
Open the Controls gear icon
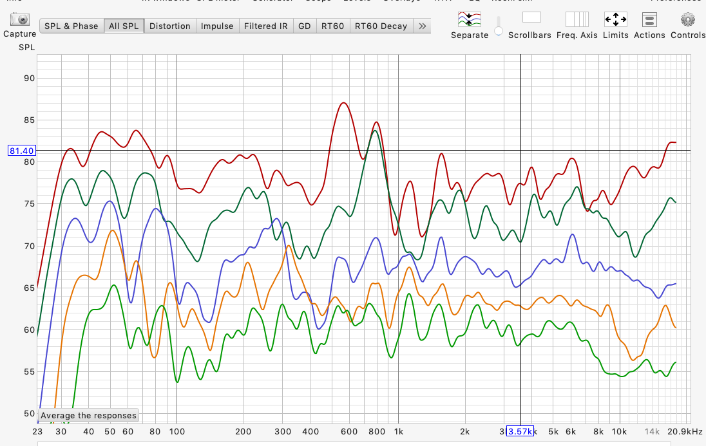tap(687, 20)
